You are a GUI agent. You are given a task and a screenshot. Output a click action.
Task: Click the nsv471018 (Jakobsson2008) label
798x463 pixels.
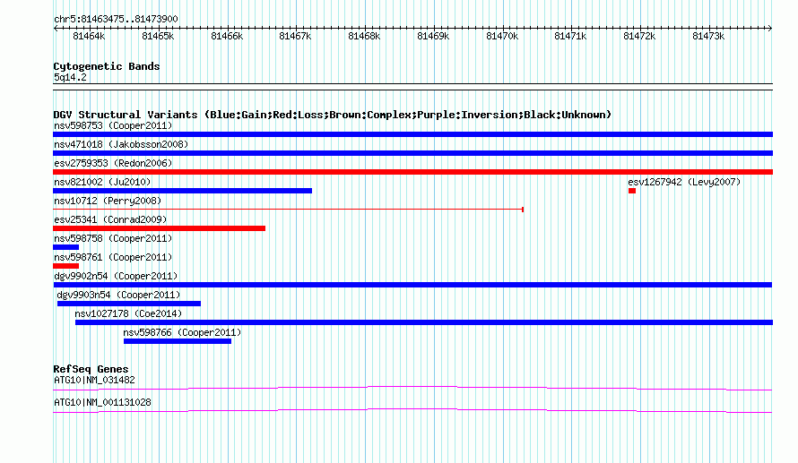pos(121,144)
